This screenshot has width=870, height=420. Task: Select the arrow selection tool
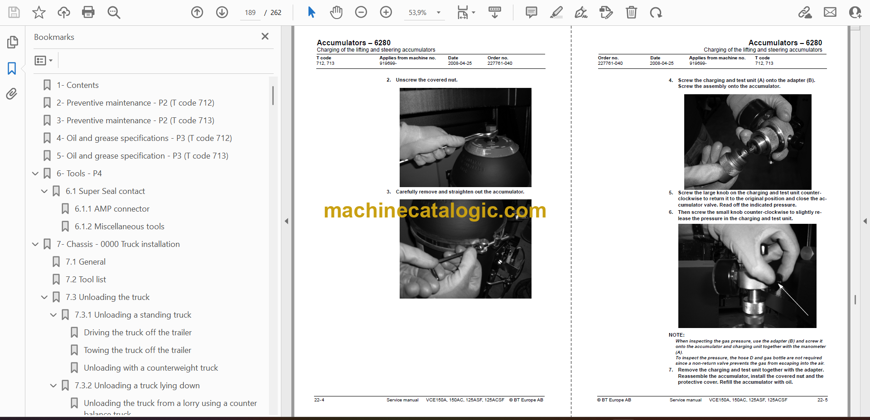tap(311, 12)
